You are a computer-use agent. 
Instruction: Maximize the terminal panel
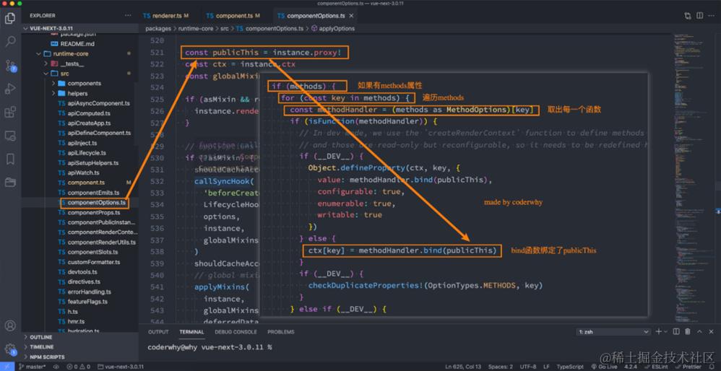(699, 331)
